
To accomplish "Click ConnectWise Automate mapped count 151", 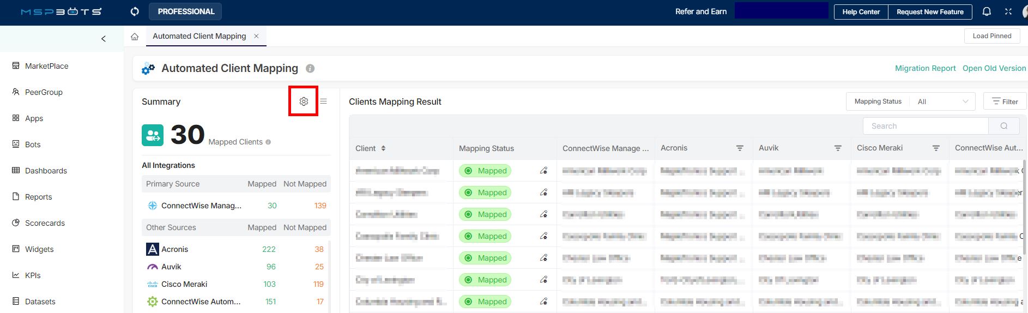I will 270,302.
